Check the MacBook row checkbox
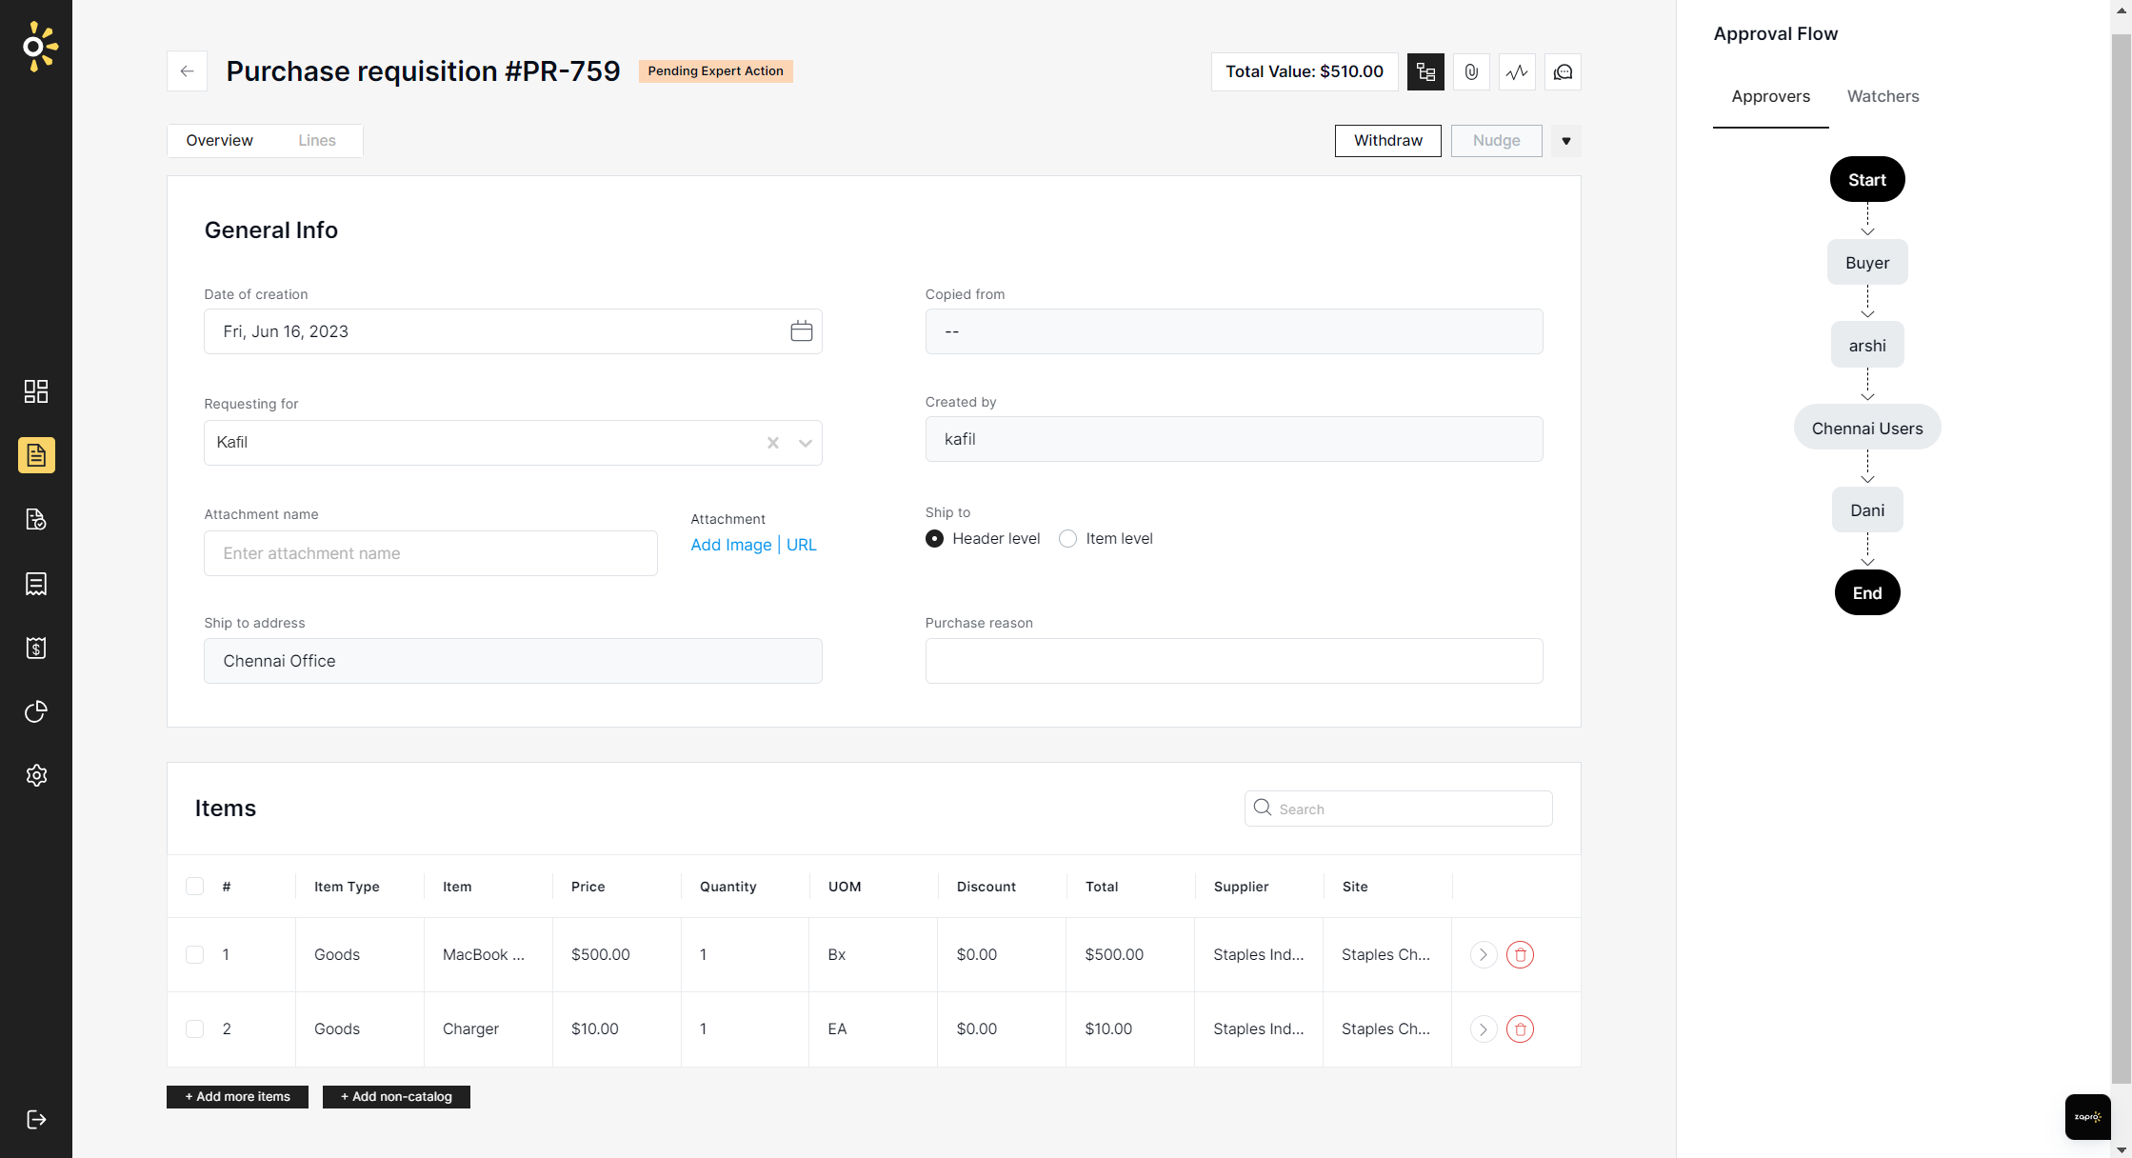The height and width of the screenshot is (1158, 2132). [194, 954]
